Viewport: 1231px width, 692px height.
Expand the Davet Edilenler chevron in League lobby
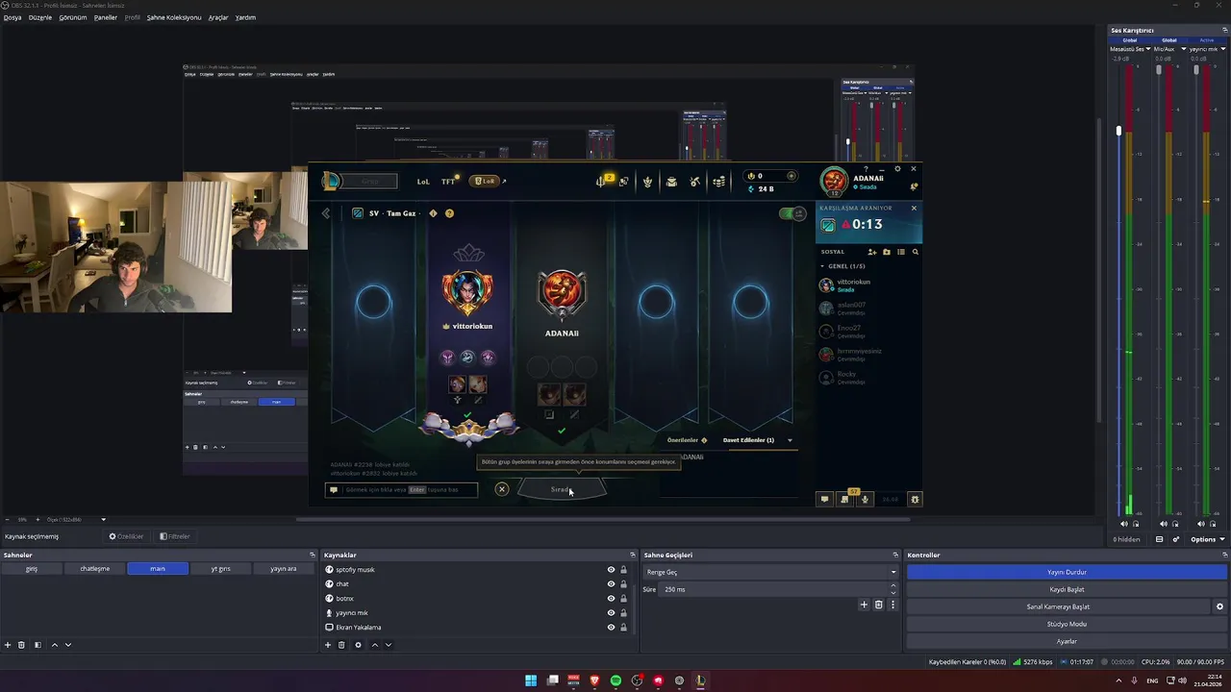click(x=790, y=440)
